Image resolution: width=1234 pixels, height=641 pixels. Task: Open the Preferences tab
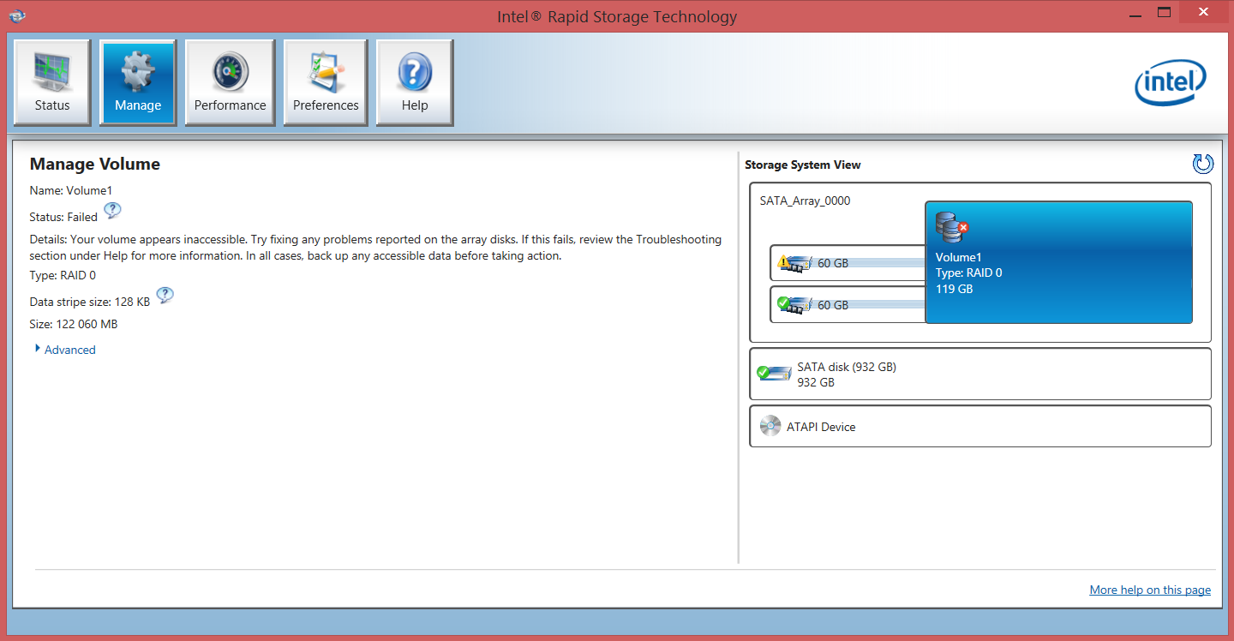[326, 82]
